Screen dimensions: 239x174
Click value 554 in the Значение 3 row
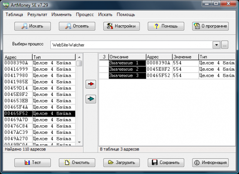pyautogui.click(x=186, y=75)
